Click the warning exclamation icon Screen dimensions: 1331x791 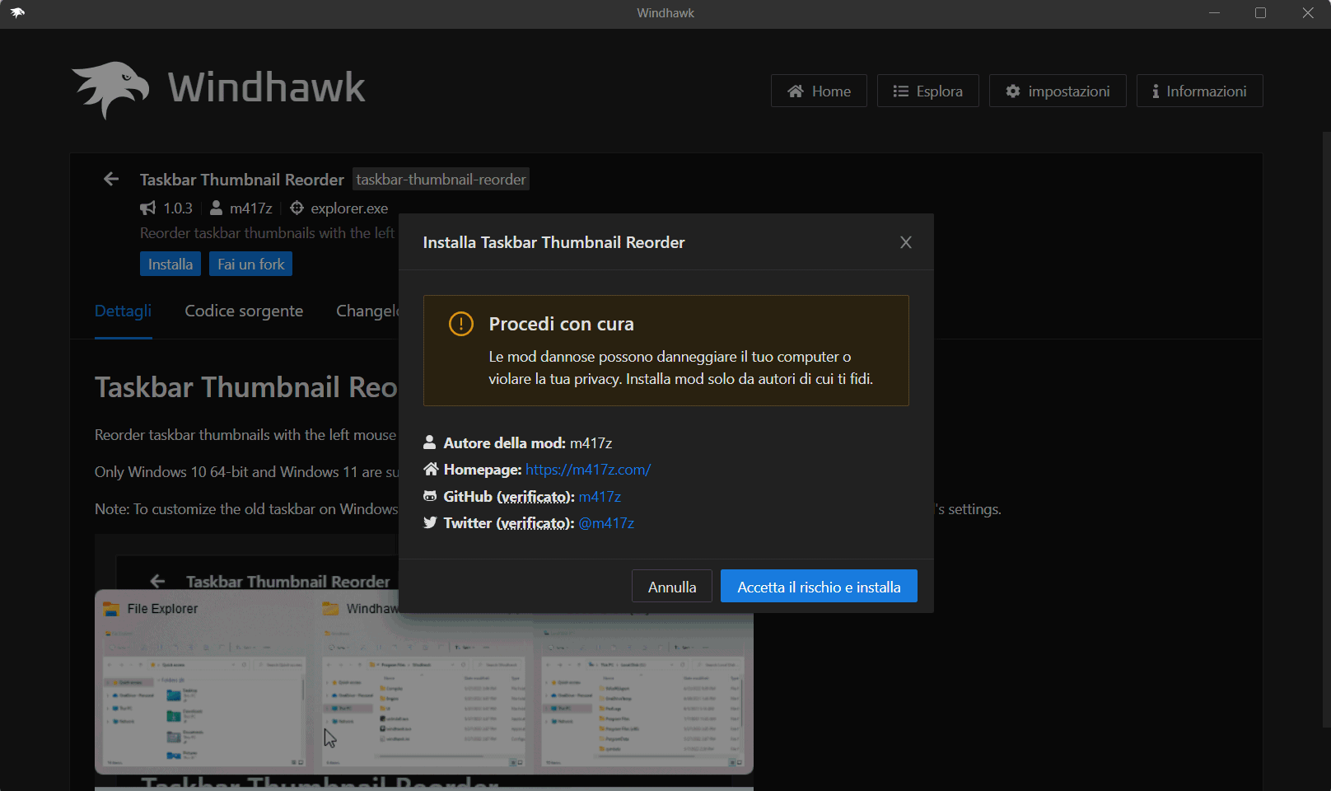461,324
